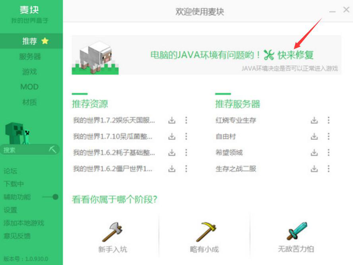
Task: Open the 自由村 server entry
Action: (x=225, y=136)
